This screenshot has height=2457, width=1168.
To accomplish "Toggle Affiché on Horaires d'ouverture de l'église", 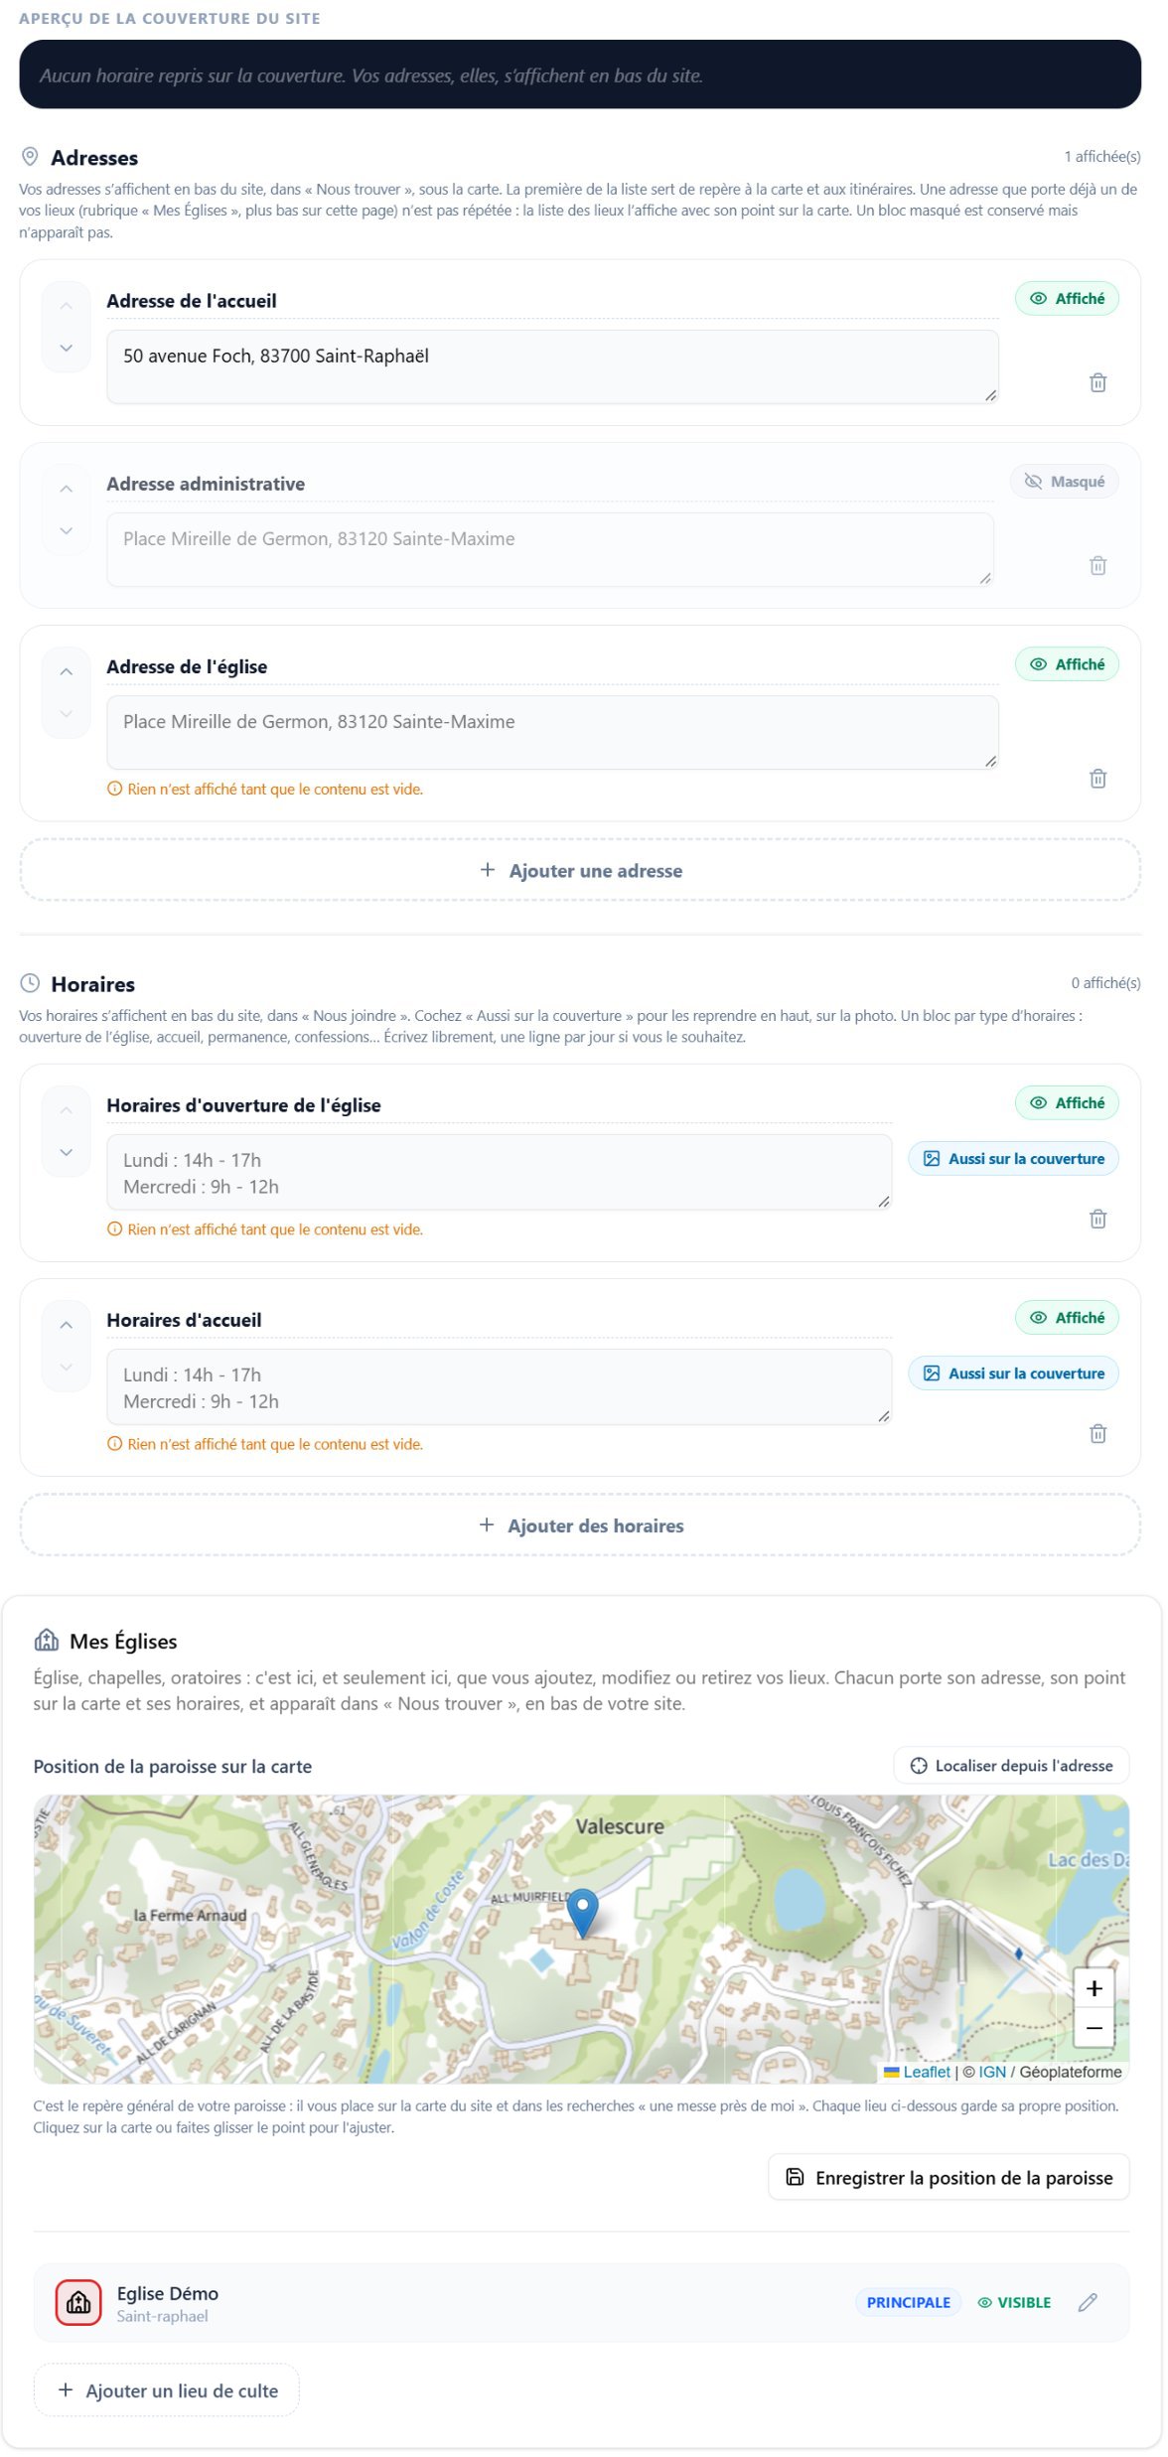I will (1069, 1104).
